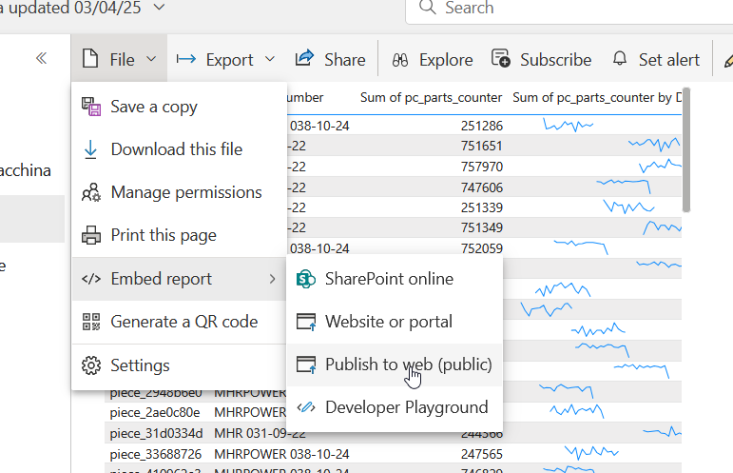Click the Share button label
This screenshot has height=473, width=733.
pyautogui.click(x=345, y=60)
